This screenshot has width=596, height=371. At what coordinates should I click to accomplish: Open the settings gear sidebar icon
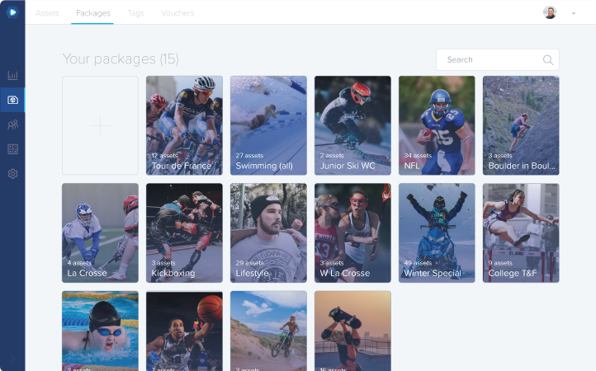[12, 173]
